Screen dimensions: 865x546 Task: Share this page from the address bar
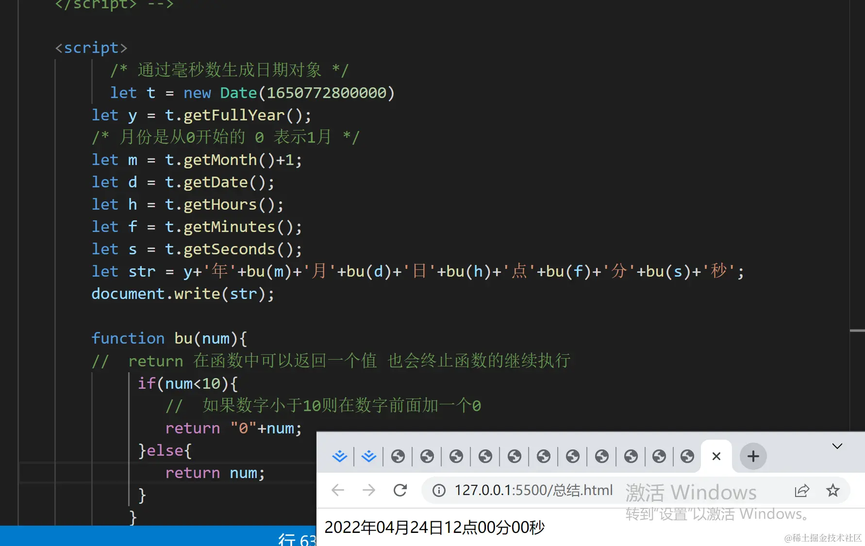click(802, 491)
